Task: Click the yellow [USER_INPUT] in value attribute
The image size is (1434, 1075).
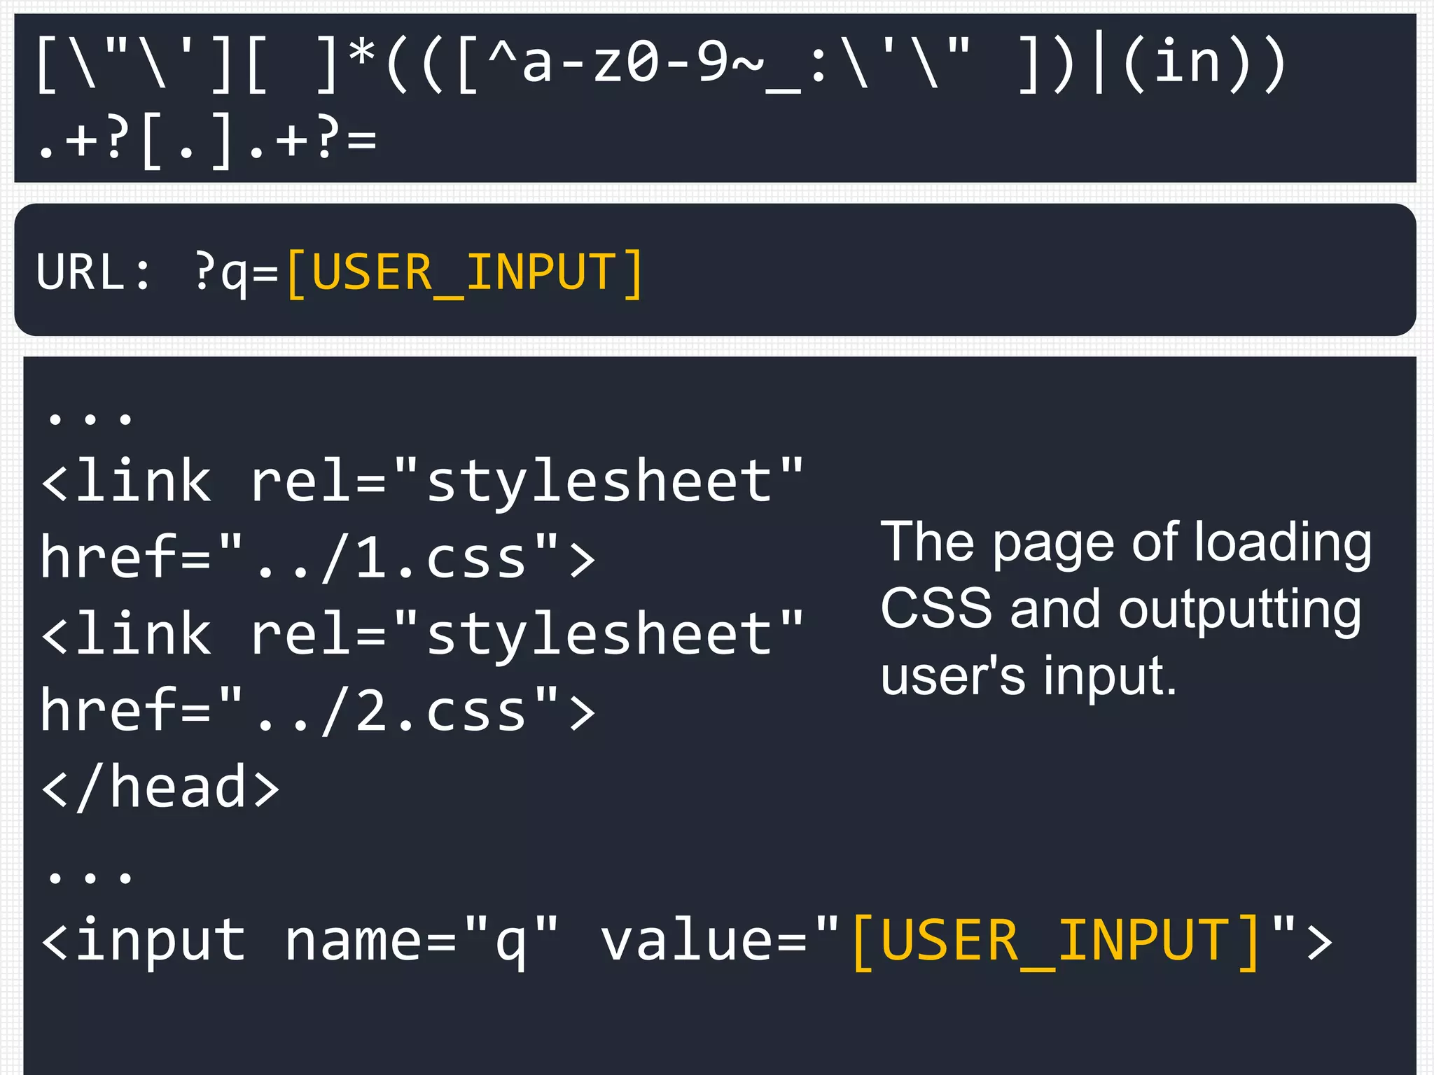Action: [1056, 941]
